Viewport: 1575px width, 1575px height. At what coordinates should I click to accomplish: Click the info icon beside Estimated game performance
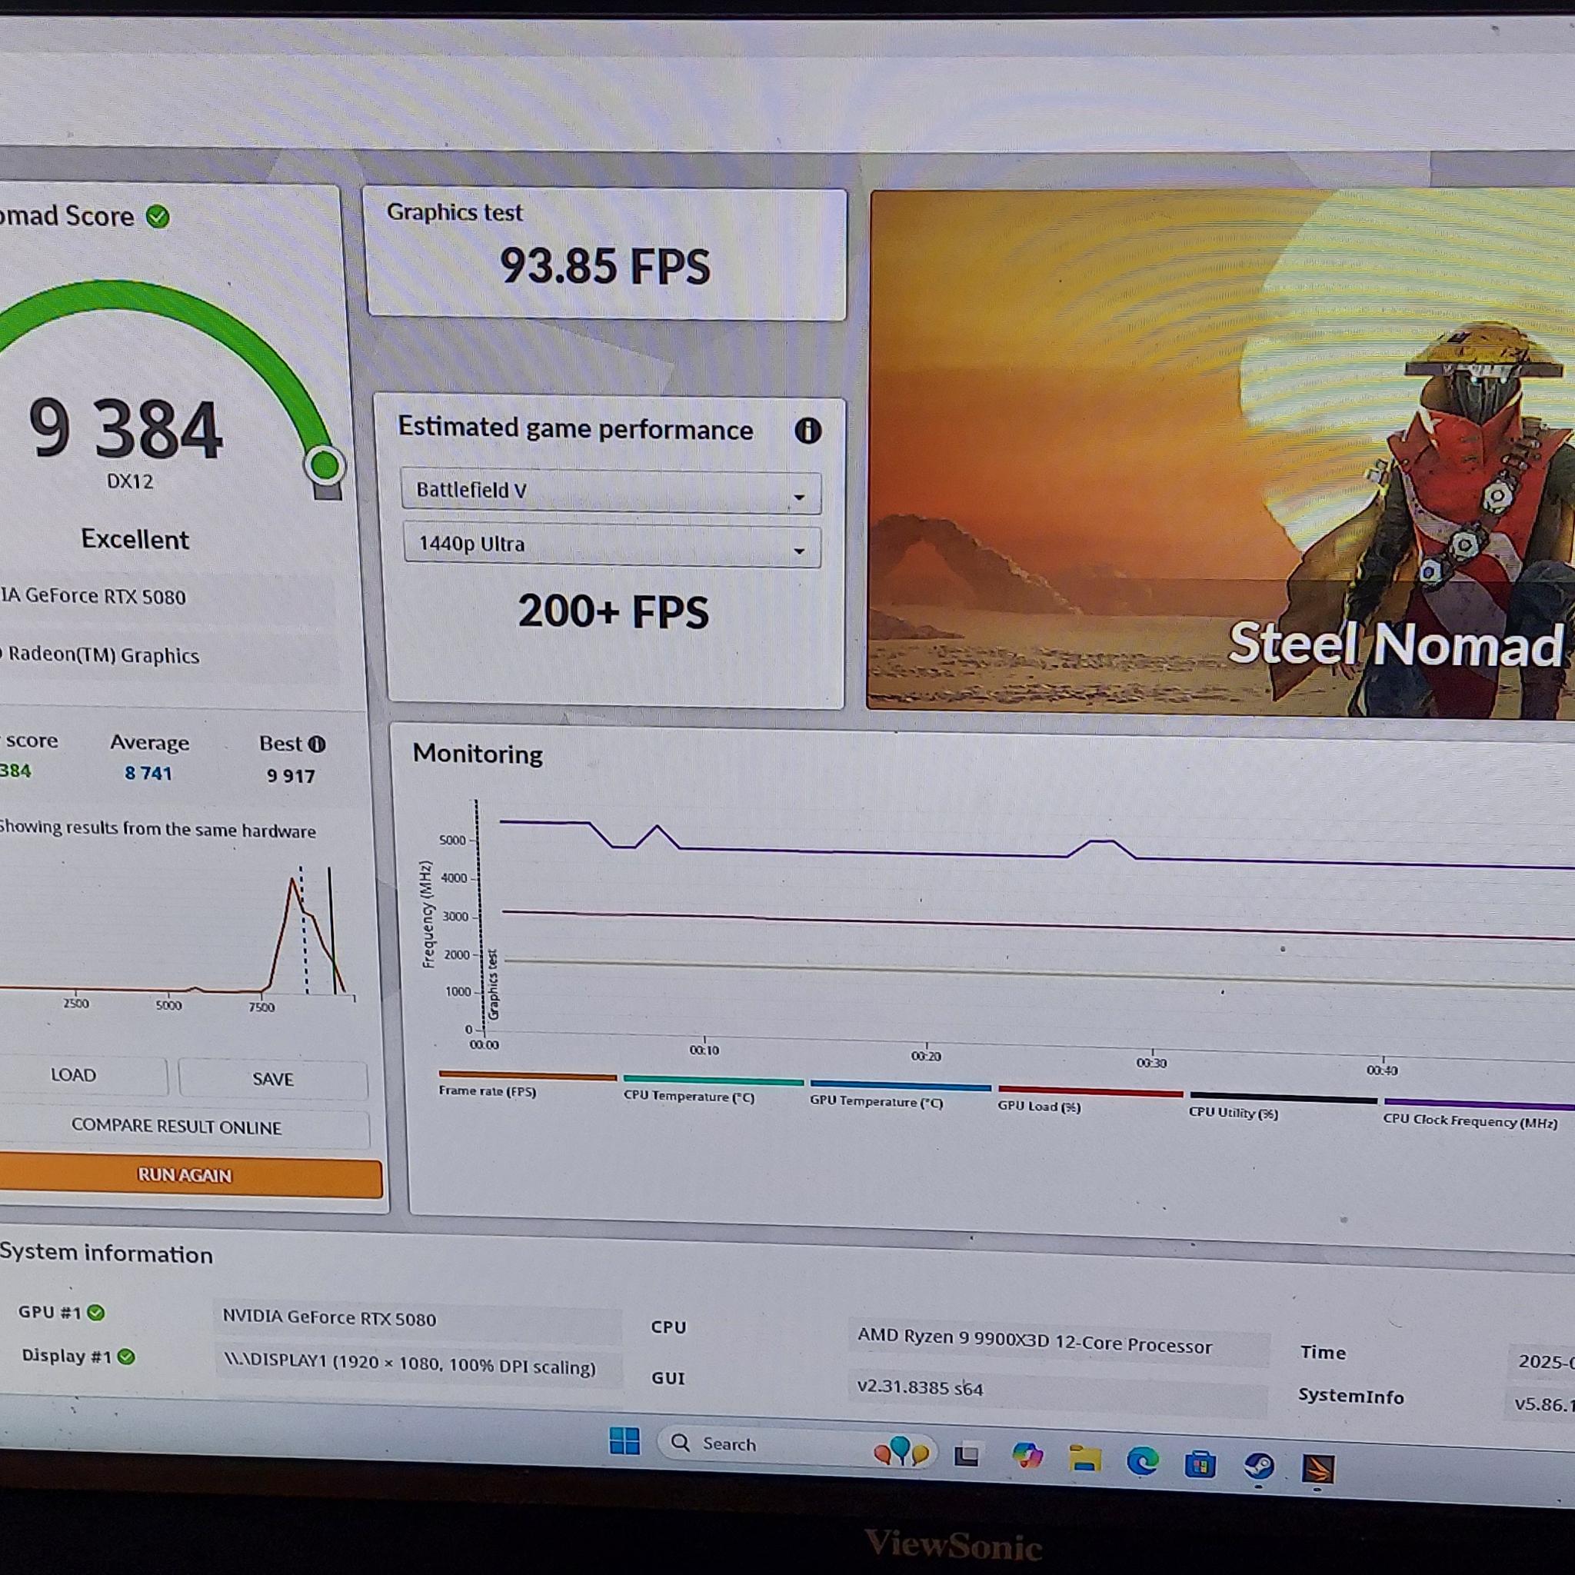coord(808,431)
